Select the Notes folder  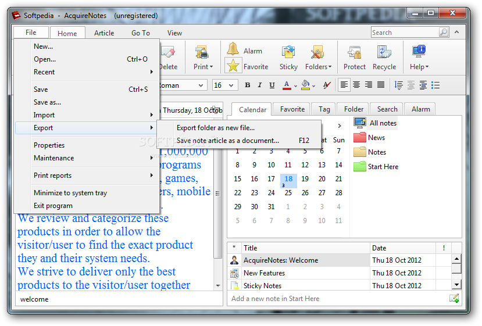tap(370, 152)
